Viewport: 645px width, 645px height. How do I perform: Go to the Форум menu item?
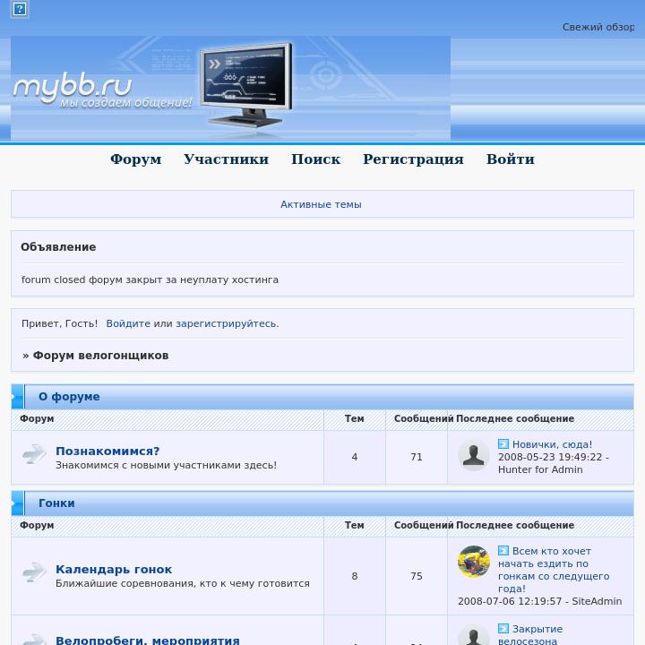click(x=136, y=159)
